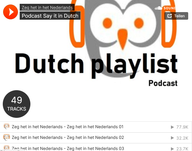Click the 49 Tracks badge

tap(17, 104)
